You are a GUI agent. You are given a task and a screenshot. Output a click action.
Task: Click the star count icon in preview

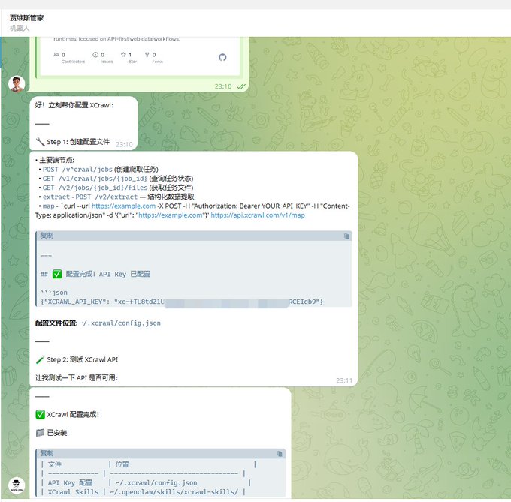point(123,55)
